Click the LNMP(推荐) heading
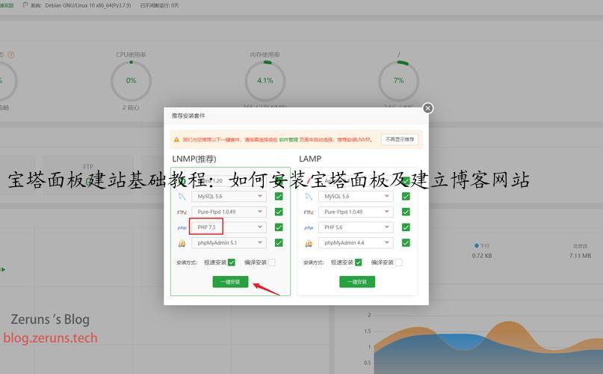This screenshot has width=603, height=374. 194,159
